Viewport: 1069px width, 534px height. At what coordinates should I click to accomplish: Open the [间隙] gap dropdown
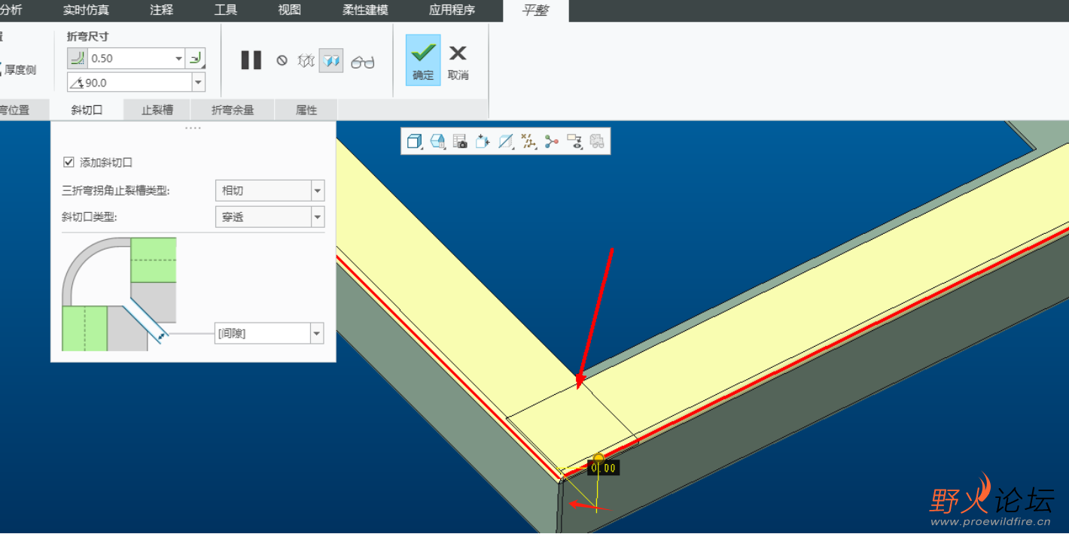click(317, 333)
